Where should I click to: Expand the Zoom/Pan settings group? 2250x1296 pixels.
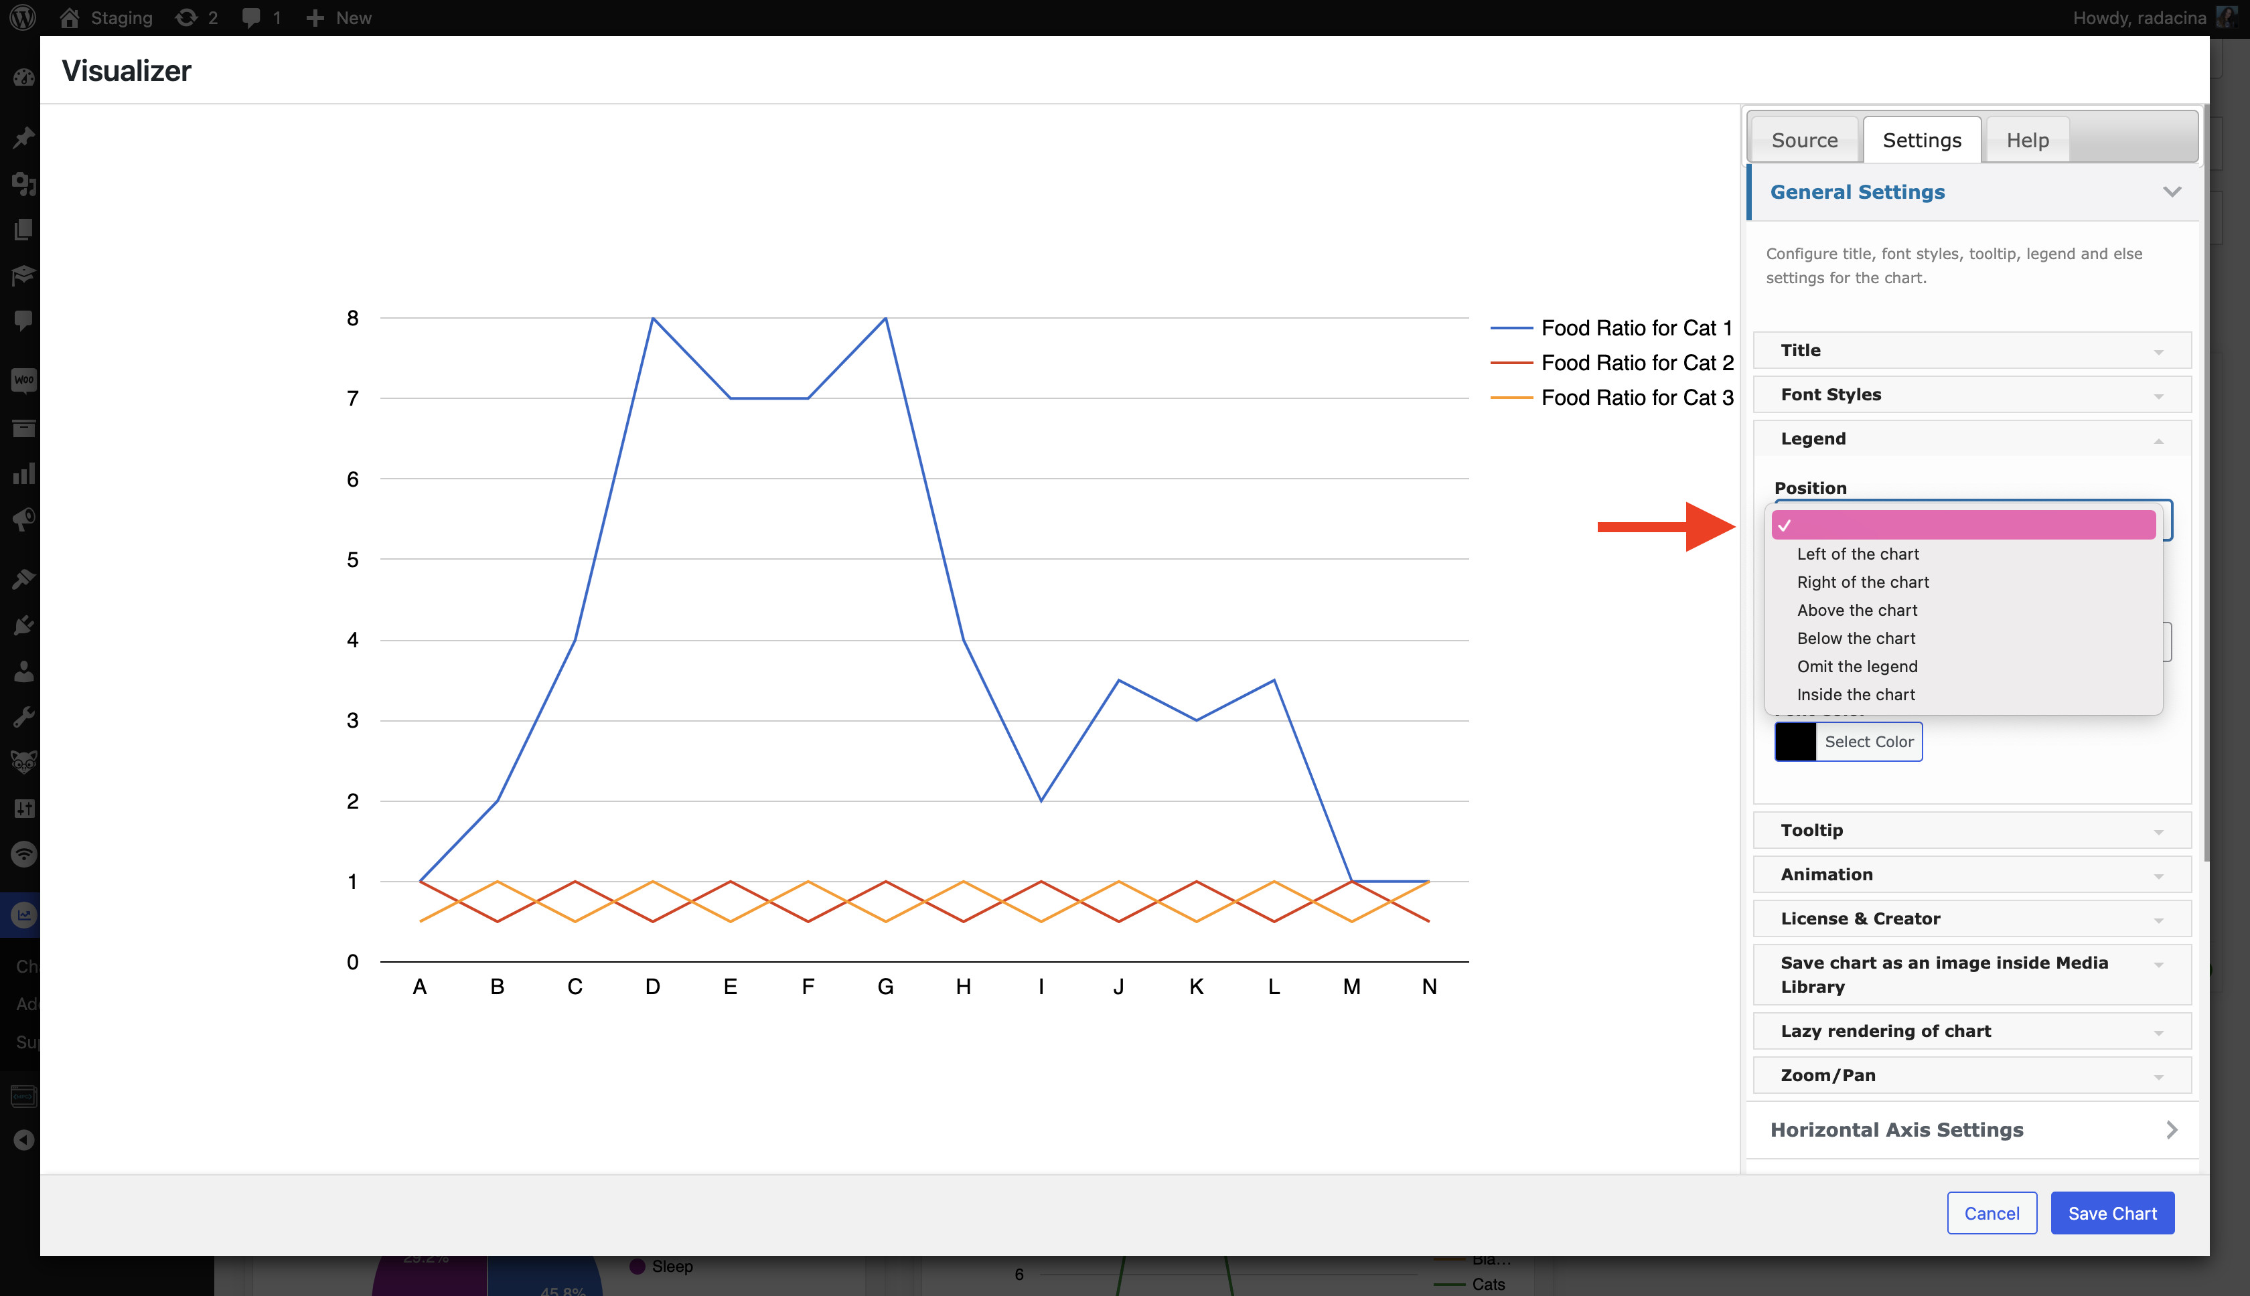1971,1075
